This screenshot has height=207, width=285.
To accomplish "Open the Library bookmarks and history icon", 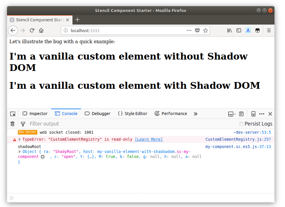I will 229,30.
